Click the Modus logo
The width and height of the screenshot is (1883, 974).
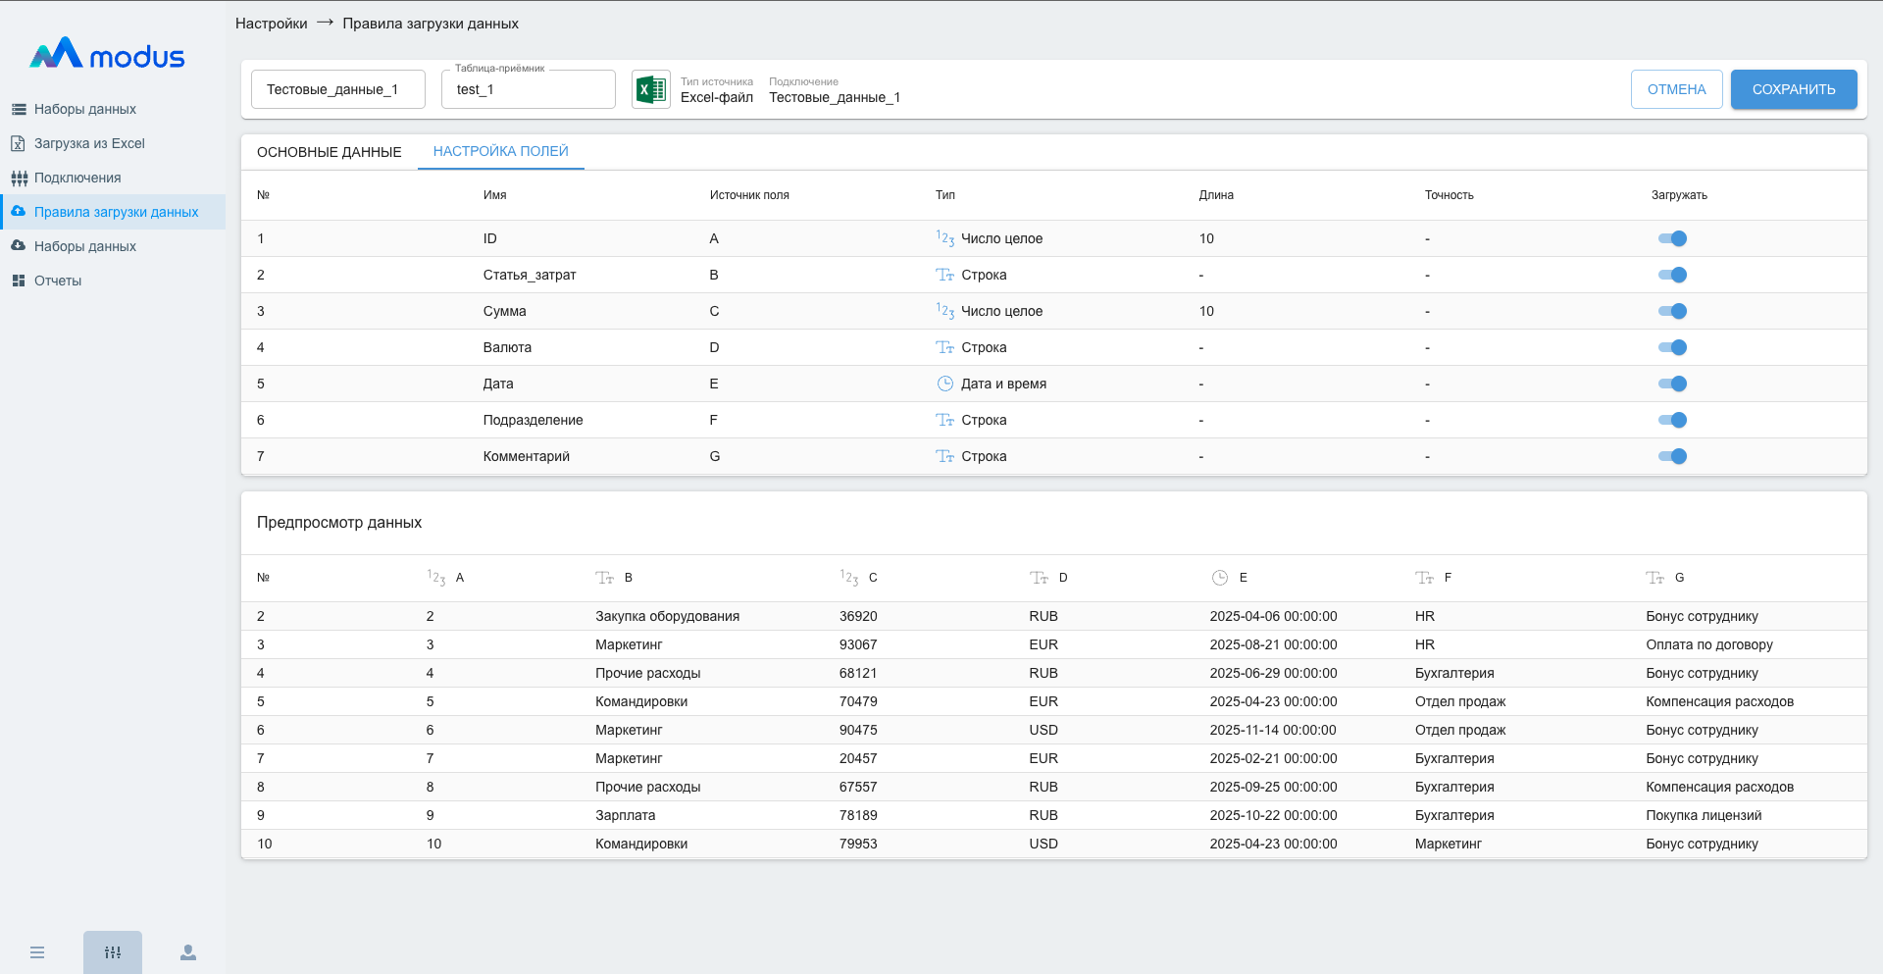107,55
